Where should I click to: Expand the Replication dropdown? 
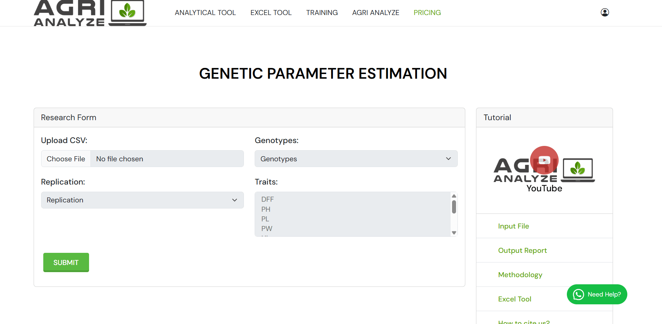pyautogui.click(x=142, y=200)
